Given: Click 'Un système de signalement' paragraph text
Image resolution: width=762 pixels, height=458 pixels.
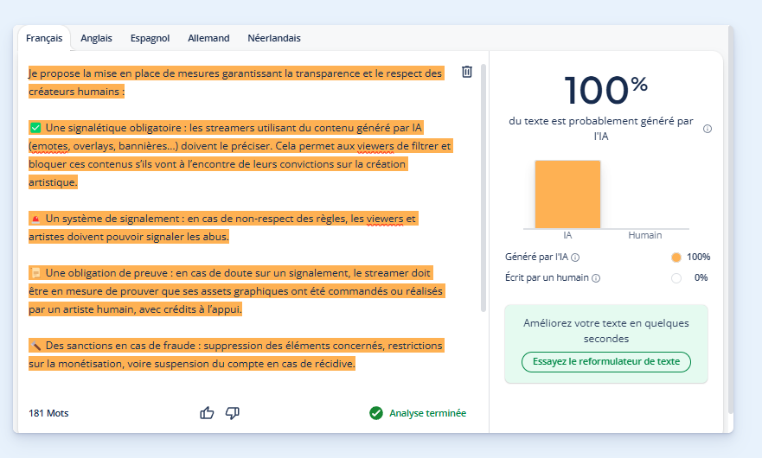Looking at the screenshot, I should (x=223, y=227).
